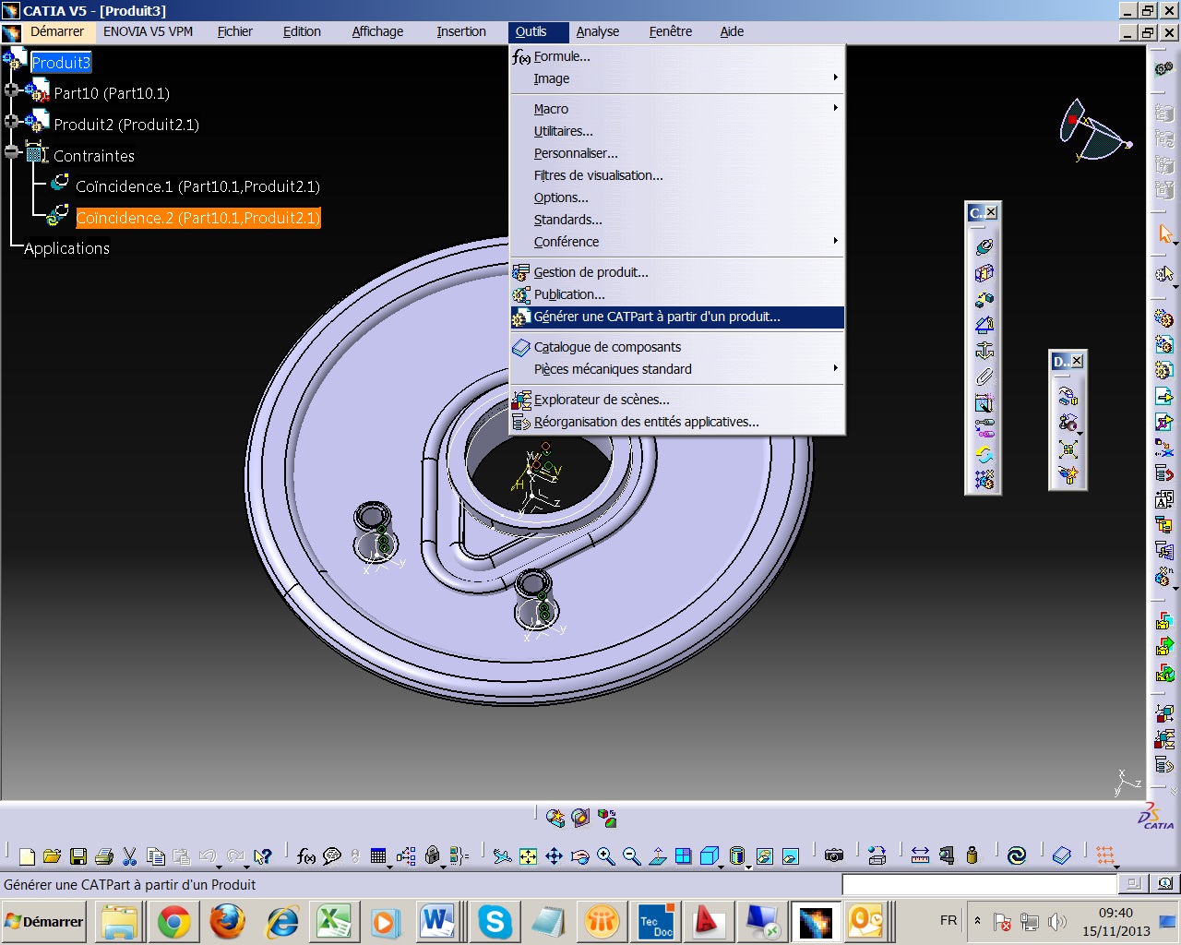Select Explorateur de scènes... entry
Viewport: 1181px width, 945px height.
tap(677, 400)
